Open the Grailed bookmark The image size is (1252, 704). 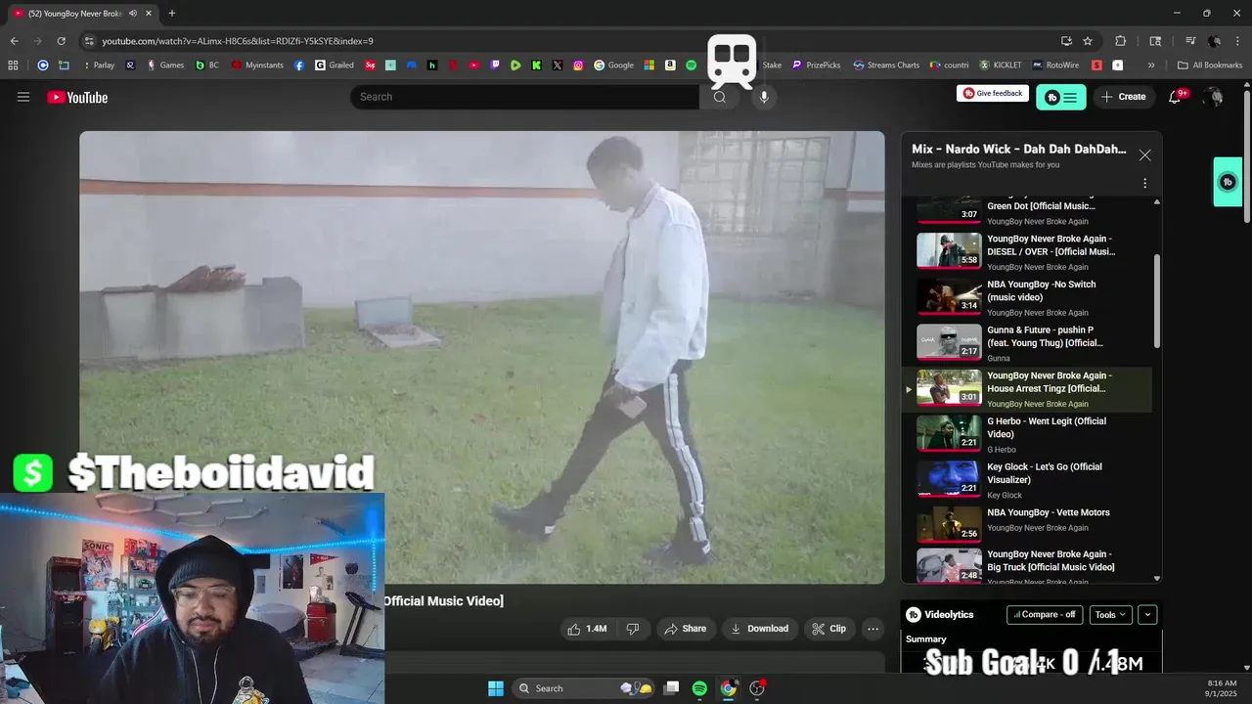(x=335, y=66)
